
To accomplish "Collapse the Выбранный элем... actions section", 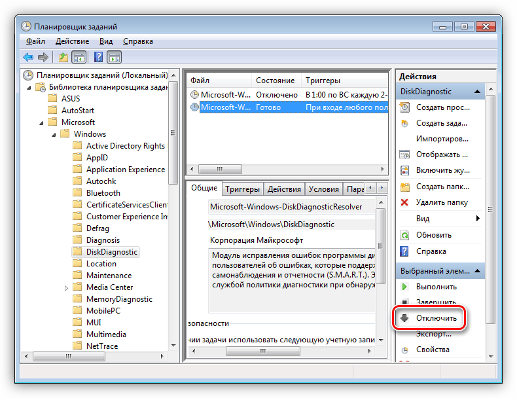I will point(477,271).
